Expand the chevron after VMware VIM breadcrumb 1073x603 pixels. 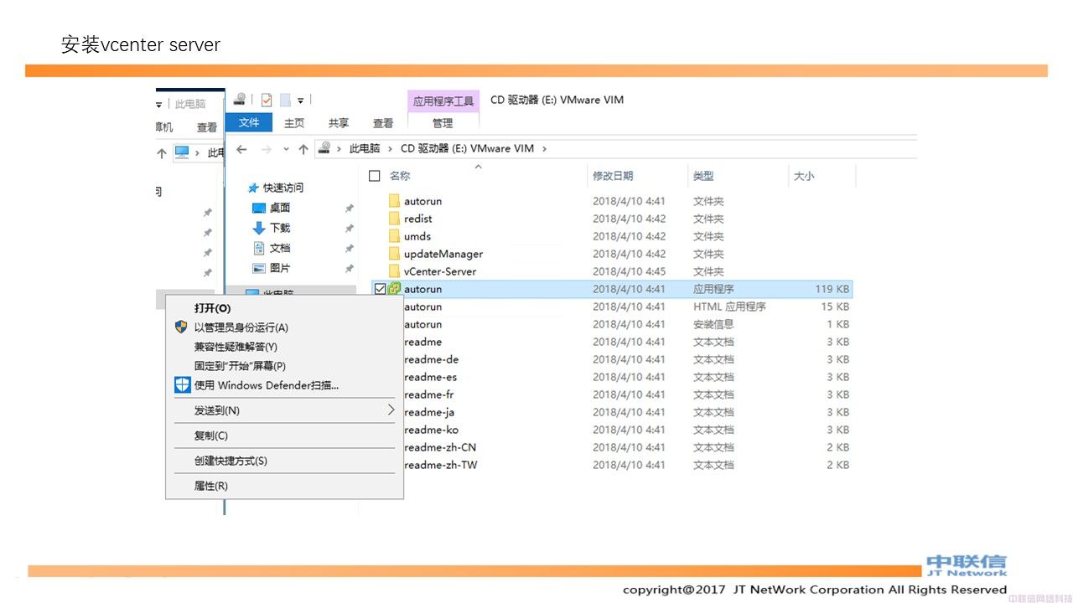pos(544,148)
